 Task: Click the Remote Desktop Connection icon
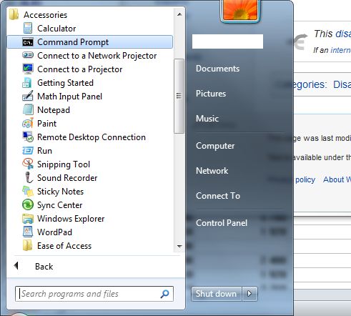[28, 137]
